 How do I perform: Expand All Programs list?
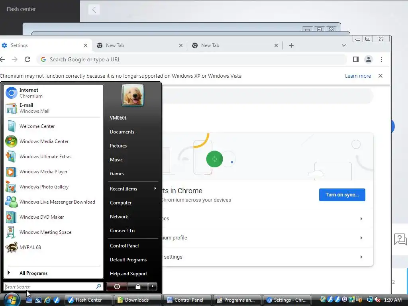pyautogui.click(x=53, y=273)
